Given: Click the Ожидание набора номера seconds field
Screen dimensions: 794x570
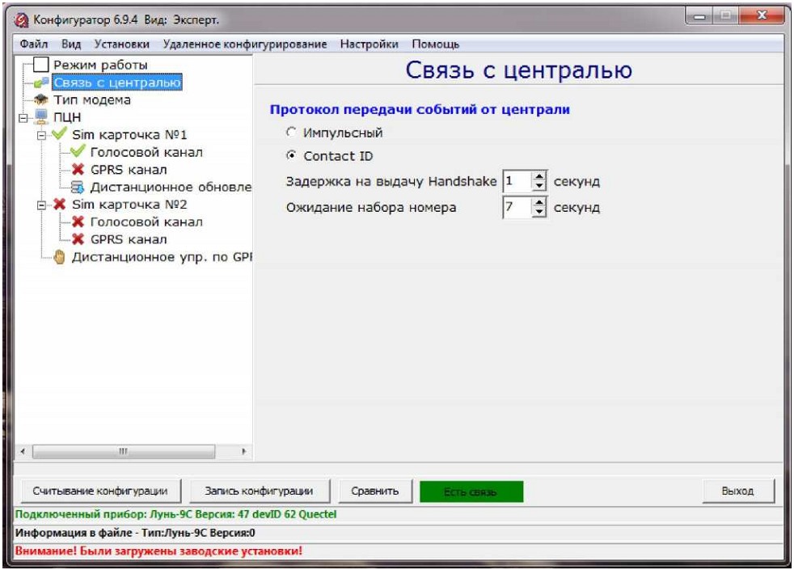Looking at the screenshot, I should click(516, 207).
